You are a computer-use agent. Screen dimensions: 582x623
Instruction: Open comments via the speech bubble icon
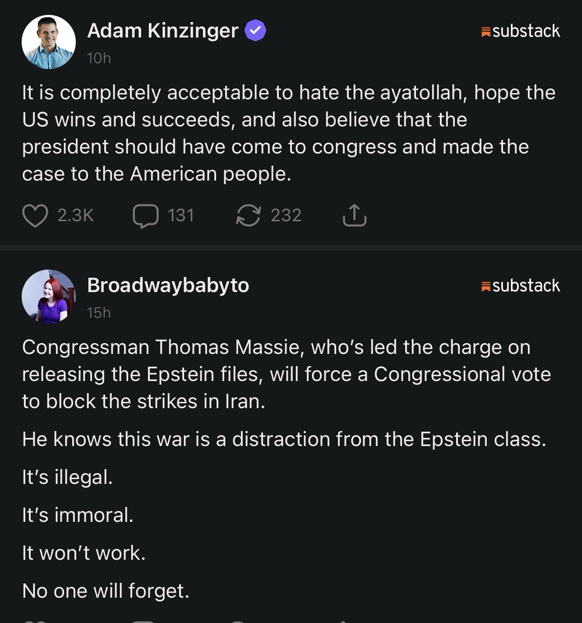(145, 216)
